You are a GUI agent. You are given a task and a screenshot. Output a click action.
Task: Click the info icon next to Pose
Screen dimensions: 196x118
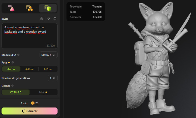tap(13, 62)
